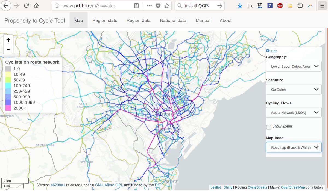The width and height of the screenshot is (328, 191).
Task: Click the green 50-99 legend swatch
Action: pos(8,80)
